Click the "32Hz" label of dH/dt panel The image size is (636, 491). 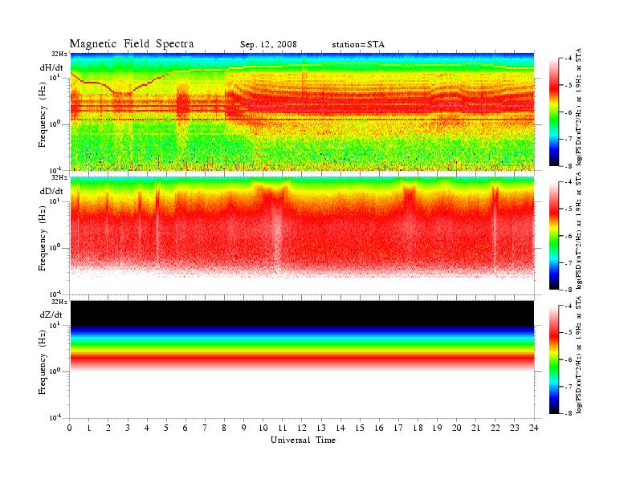pyautogui.click(x=59, y=54)
